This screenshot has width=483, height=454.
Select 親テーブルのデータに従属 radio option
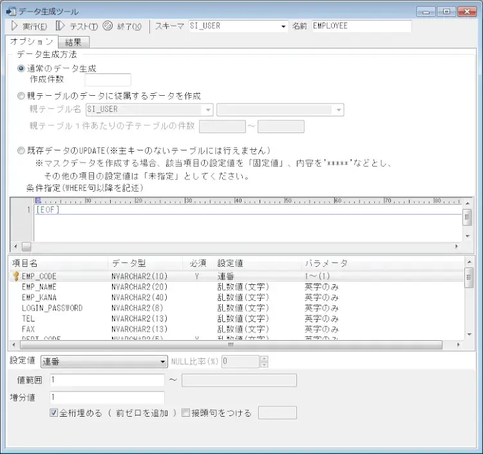pos(22,96)
